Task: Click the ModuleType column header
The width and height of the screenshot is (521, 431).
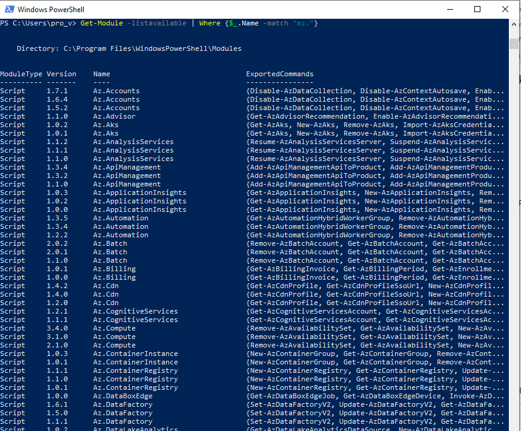Action: pyautogui.click(x=21, y=74)
